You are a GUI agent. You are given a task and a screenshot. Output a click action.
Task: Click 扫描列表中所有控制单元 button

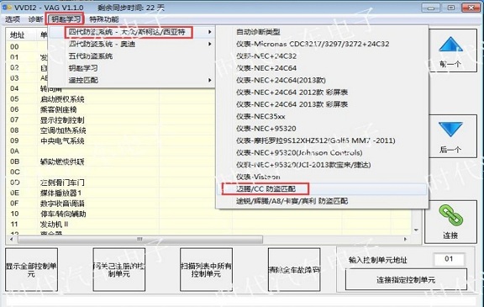[206, 270]
